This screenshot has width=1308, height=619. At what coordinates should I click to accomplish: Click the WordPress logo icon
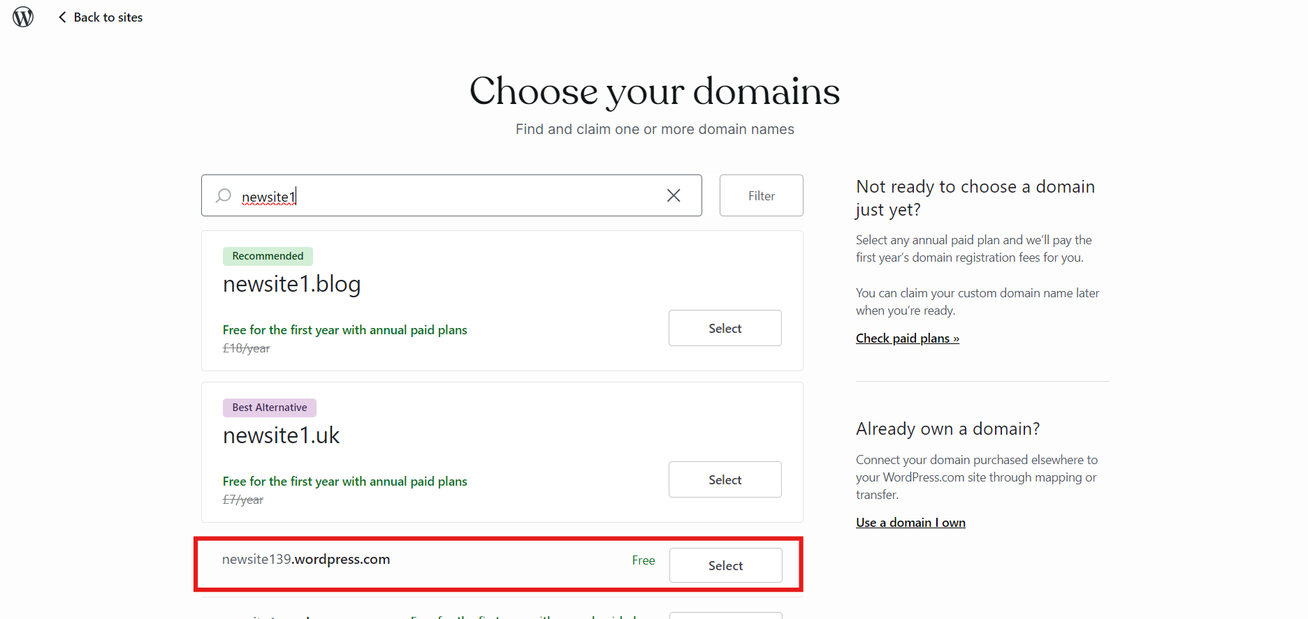coord(23,17)
